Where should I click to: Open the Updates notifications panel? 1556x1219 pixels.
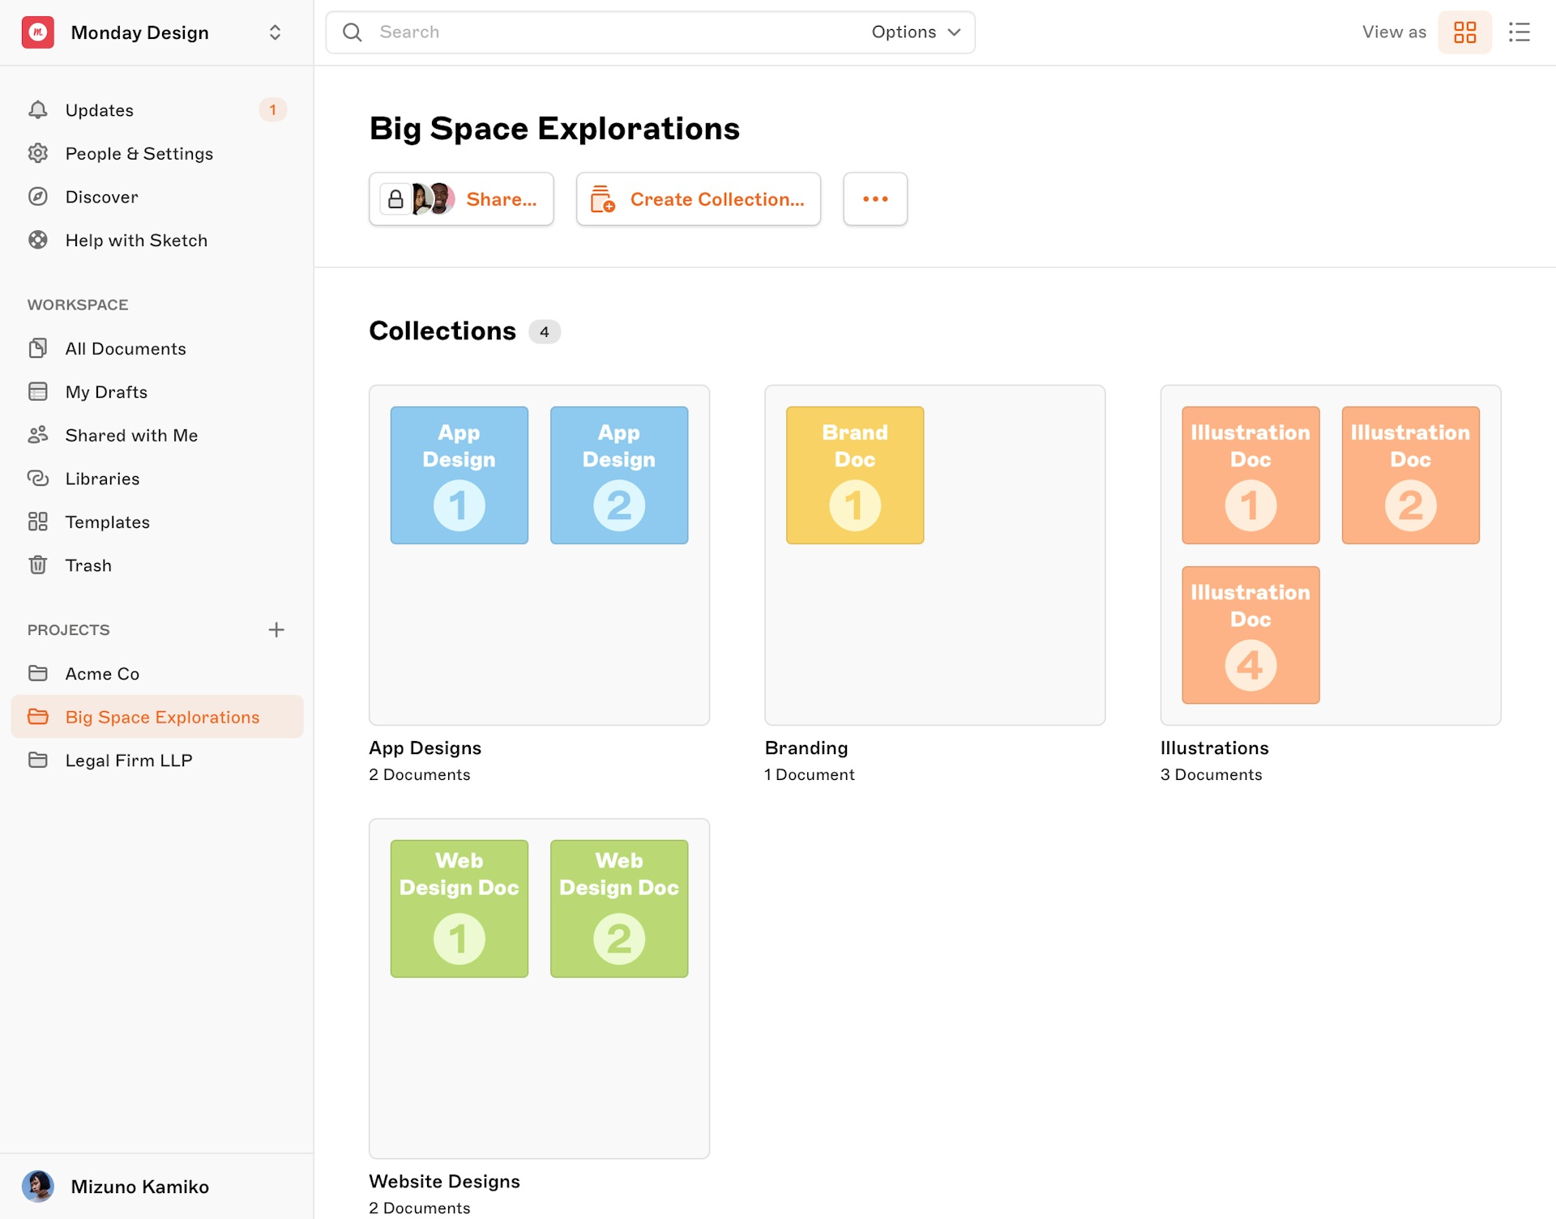99,109
